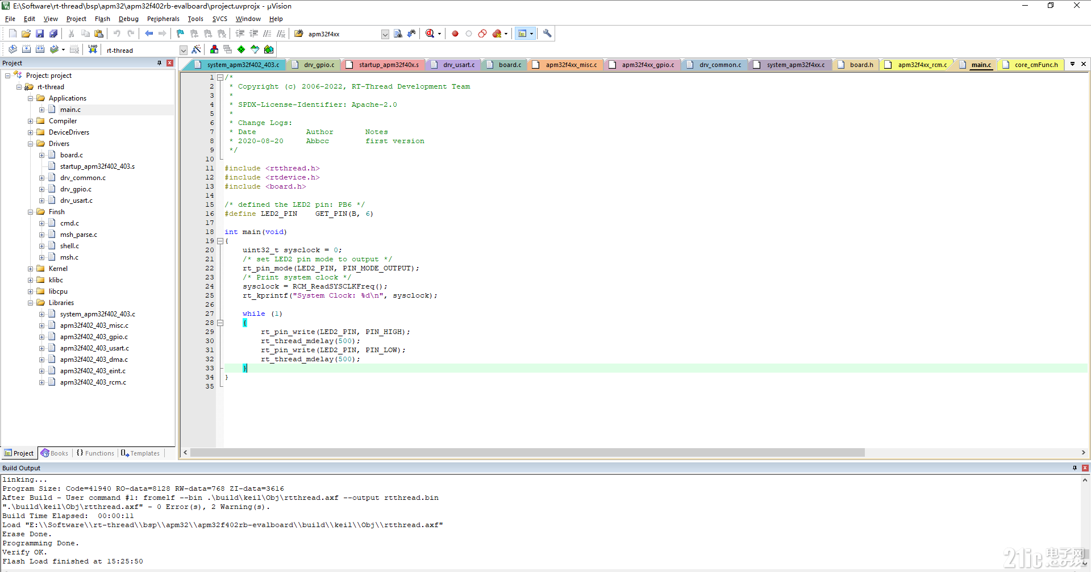
Task: Expand the Compiler folder
Action: click(x=31, y=121)
